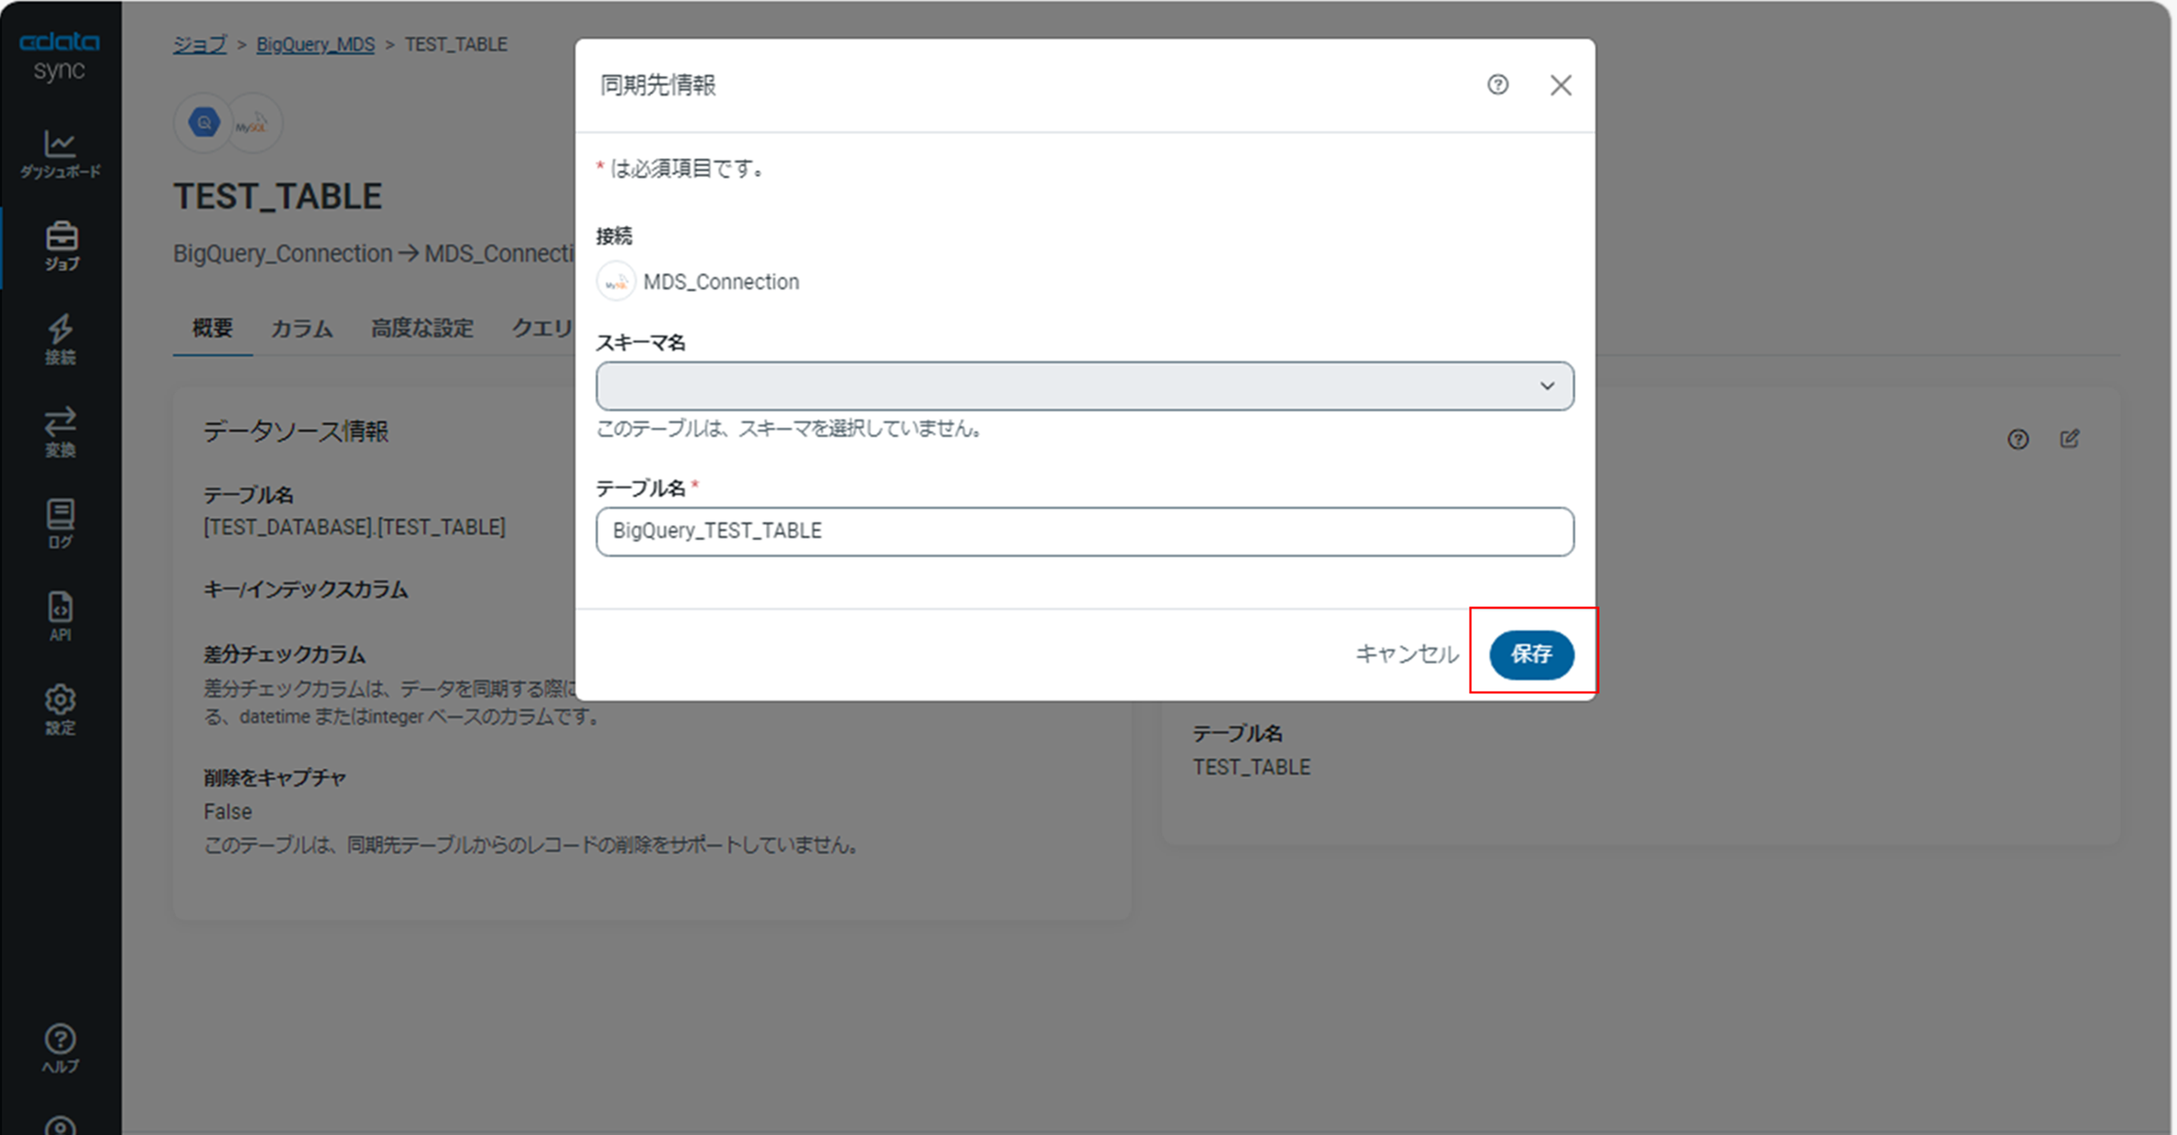Open the API sidebar icon
The height and width of the screenshot is (1135, 2177).
60,616
